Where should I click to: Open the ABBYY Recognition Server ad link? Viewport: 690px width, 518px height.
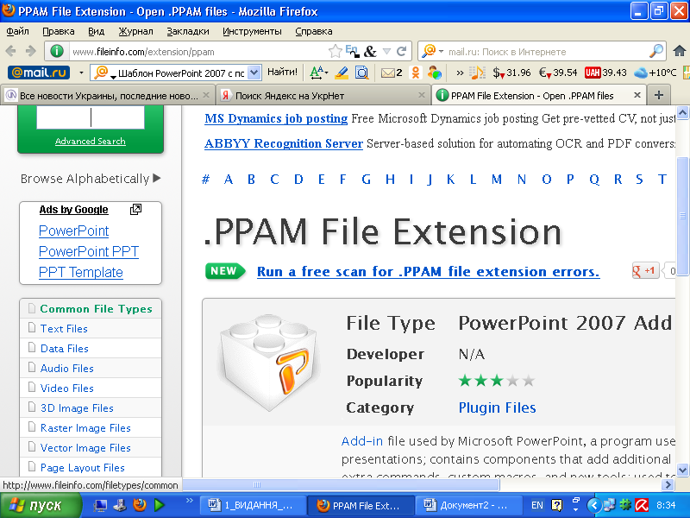pos(284,143)
